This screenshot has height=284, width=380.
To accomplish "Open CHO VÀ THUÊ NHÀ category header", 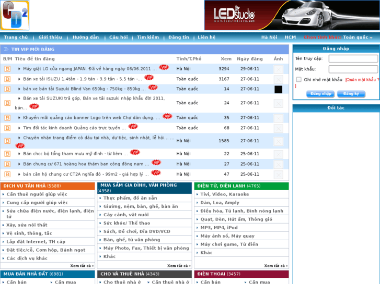I will coord(130,274).
